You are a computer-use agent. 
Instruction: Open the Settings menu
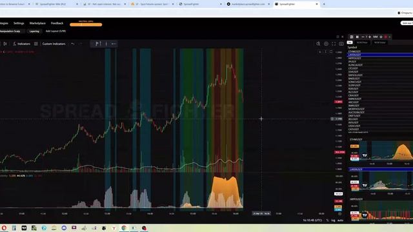[x=19, y=23]
